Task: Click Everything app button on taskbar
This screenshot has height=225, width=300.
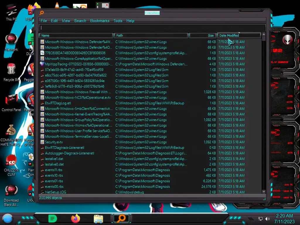Action: [121, 219]
